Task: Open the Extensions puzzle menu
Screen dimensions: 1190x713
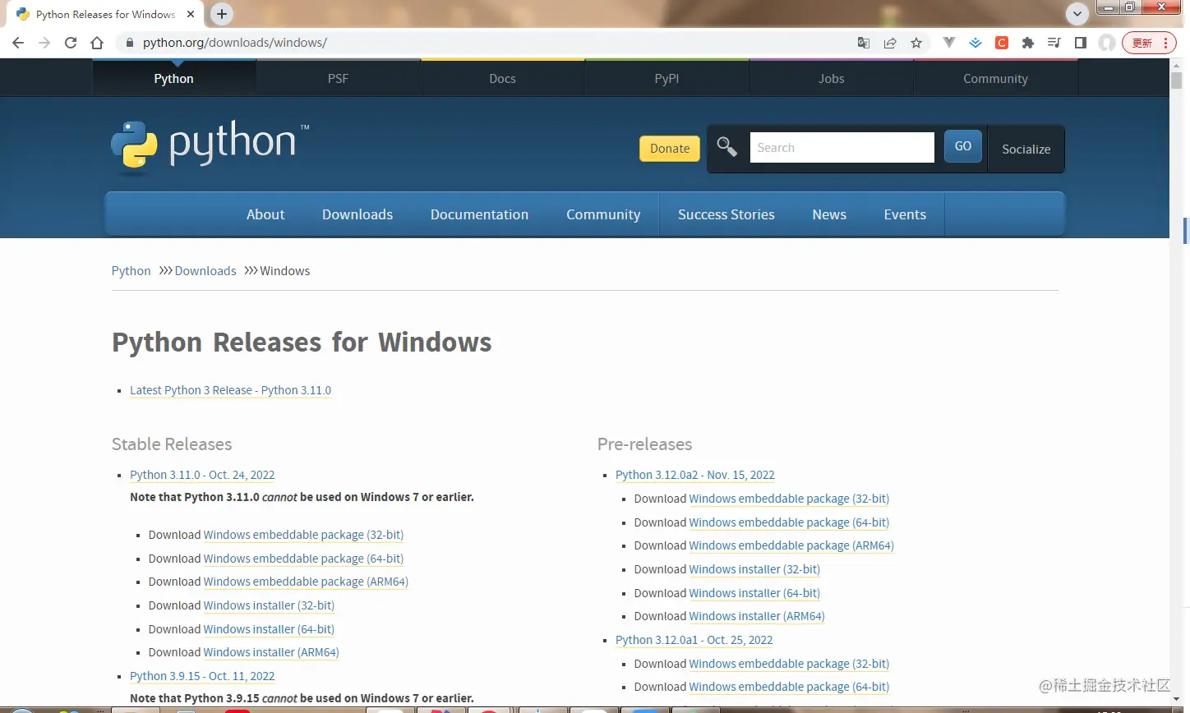Action: 1028,43
